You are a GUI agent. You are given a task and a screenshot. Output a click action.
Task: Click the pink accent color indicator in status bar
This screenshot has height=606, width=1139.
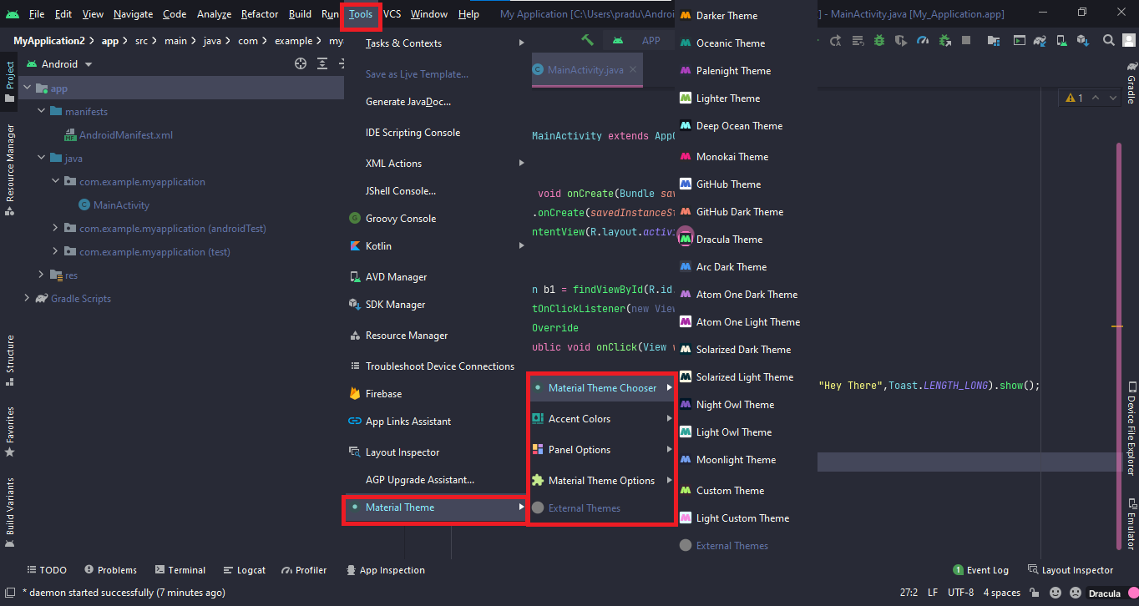[x=1133, y=593]
